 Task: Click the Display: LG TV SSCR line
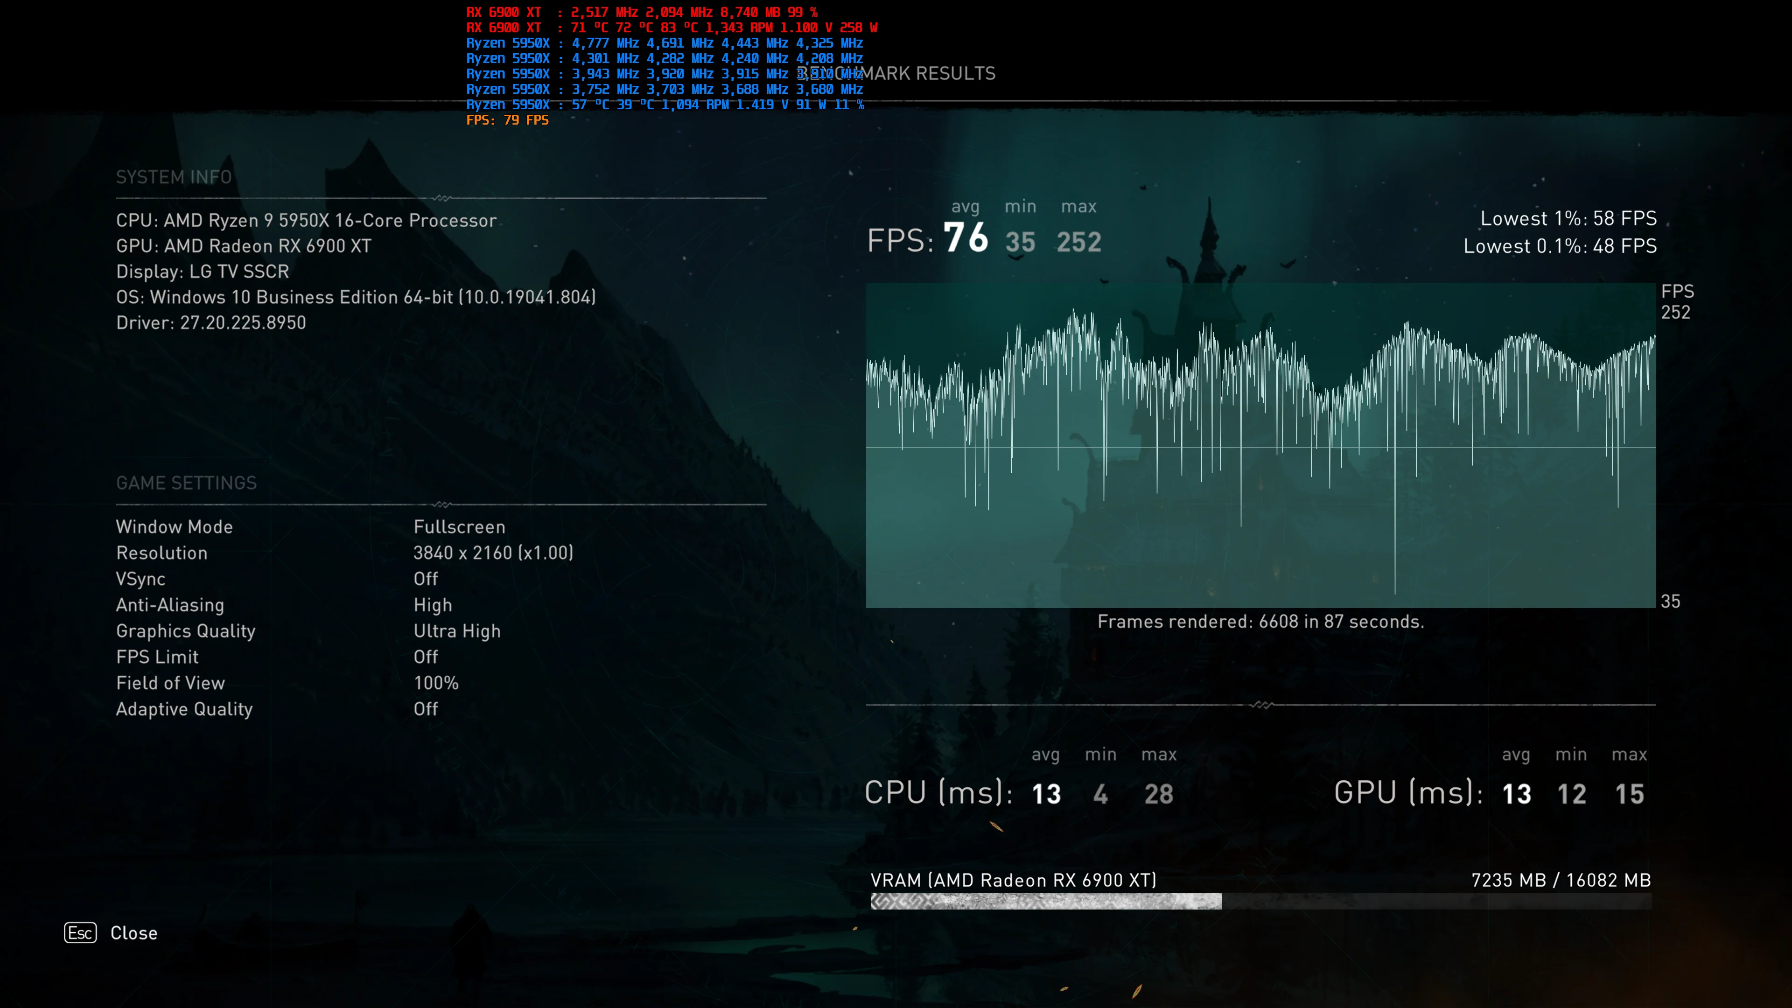coord(203,271)
